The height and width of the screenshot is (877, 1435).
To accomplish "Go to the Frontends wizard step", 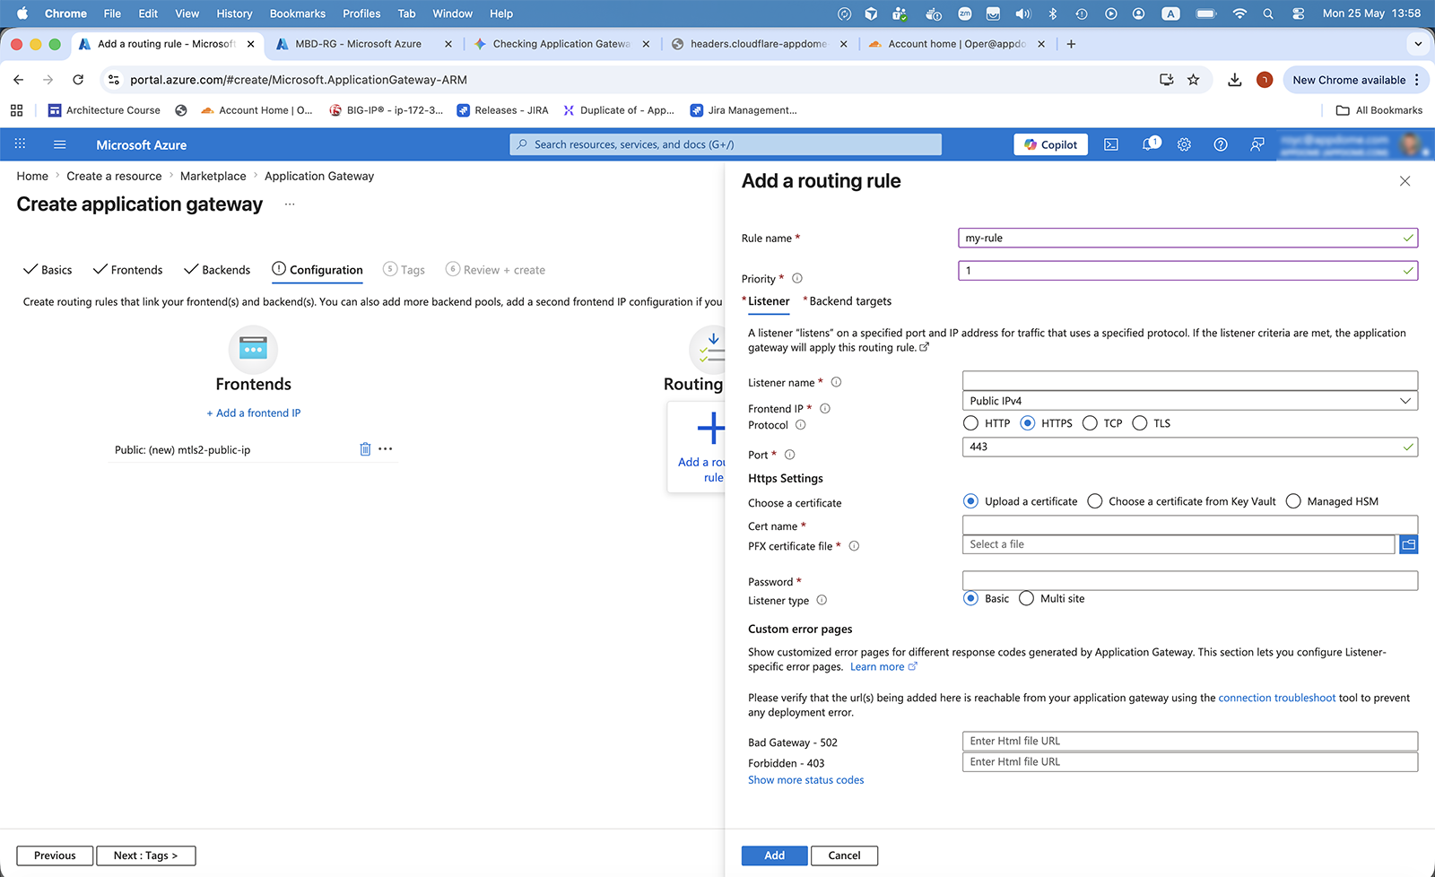I will [127, 270].
